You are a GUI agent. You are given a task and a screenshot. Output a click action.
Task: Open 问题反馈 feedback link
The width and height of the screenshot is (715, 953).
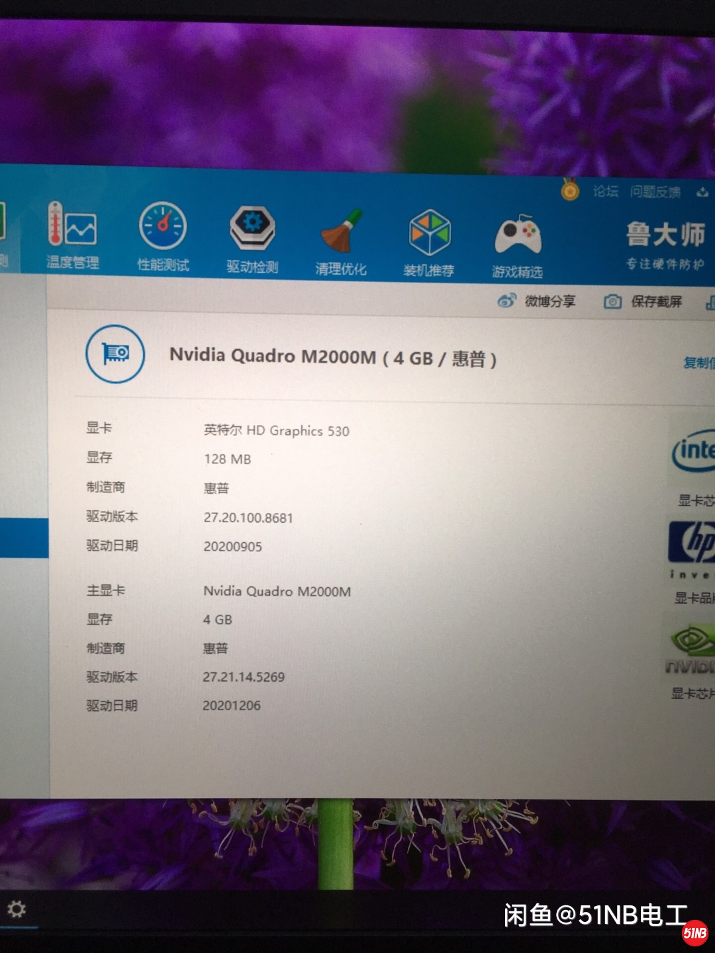point(655,192)
